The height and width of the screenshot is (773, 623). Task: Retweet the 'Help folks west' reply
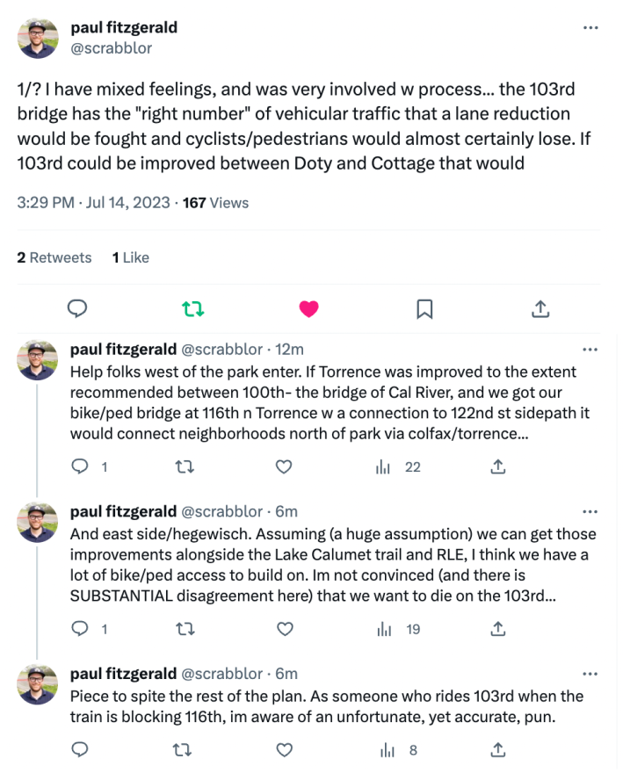[185, 467]
